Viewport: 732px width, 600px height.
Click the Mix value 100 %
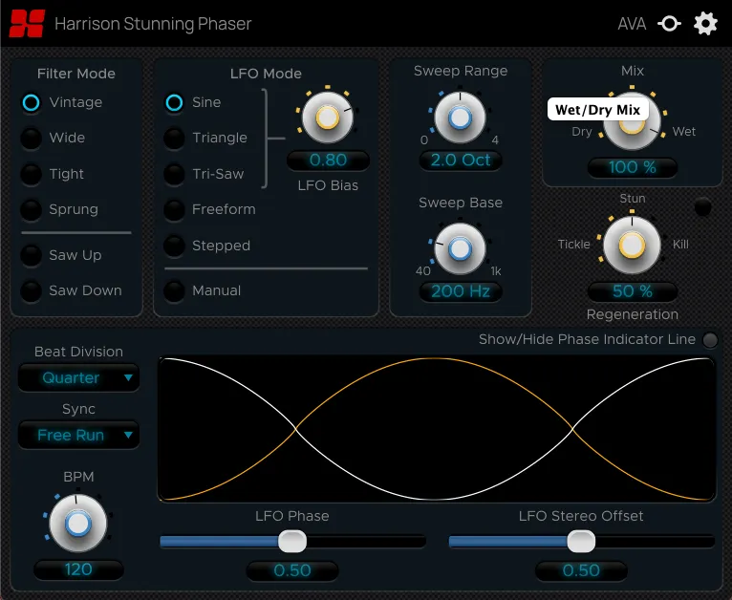click(x=632, y=167)
